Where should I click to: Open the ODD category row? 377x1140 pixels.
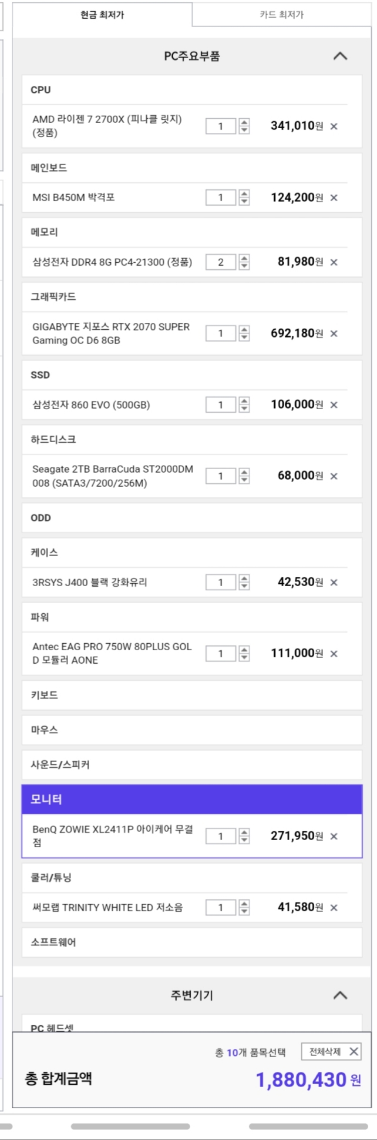(192, 518)
